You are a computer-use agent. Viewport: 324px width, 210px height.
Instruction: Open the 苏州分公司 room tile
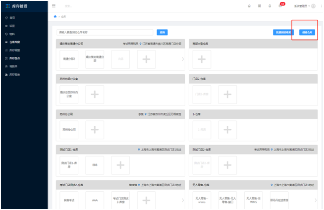pyautogui.click(x=69, y=130)
